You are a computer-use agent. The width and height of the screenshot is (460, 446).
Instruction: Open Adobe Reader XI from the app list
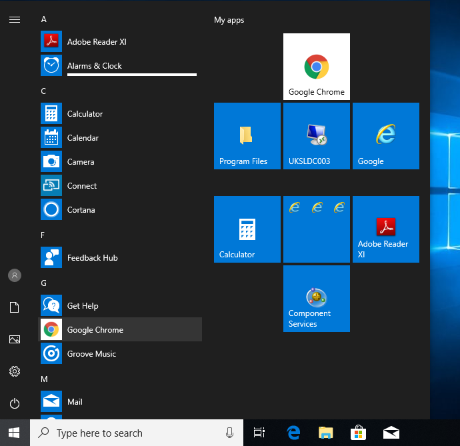coord(120,41)
